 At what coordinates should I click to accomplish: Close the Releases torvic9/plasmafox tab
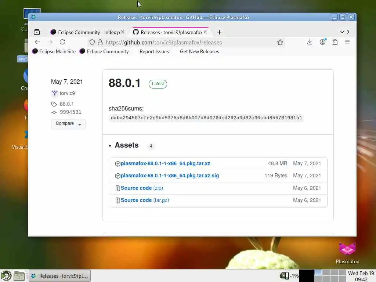pos(205,32)
